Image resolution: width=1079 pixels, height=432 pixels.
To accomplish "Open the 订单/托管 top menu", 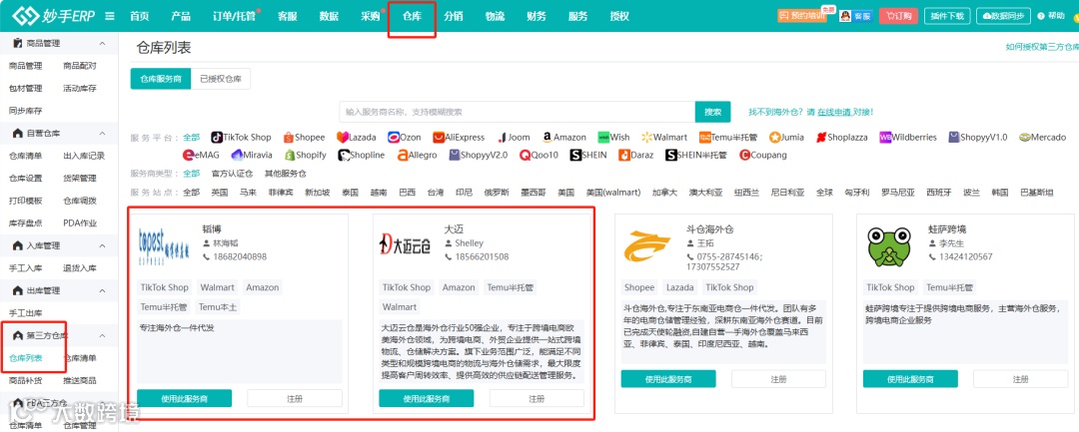I will (x=234, y=17).
